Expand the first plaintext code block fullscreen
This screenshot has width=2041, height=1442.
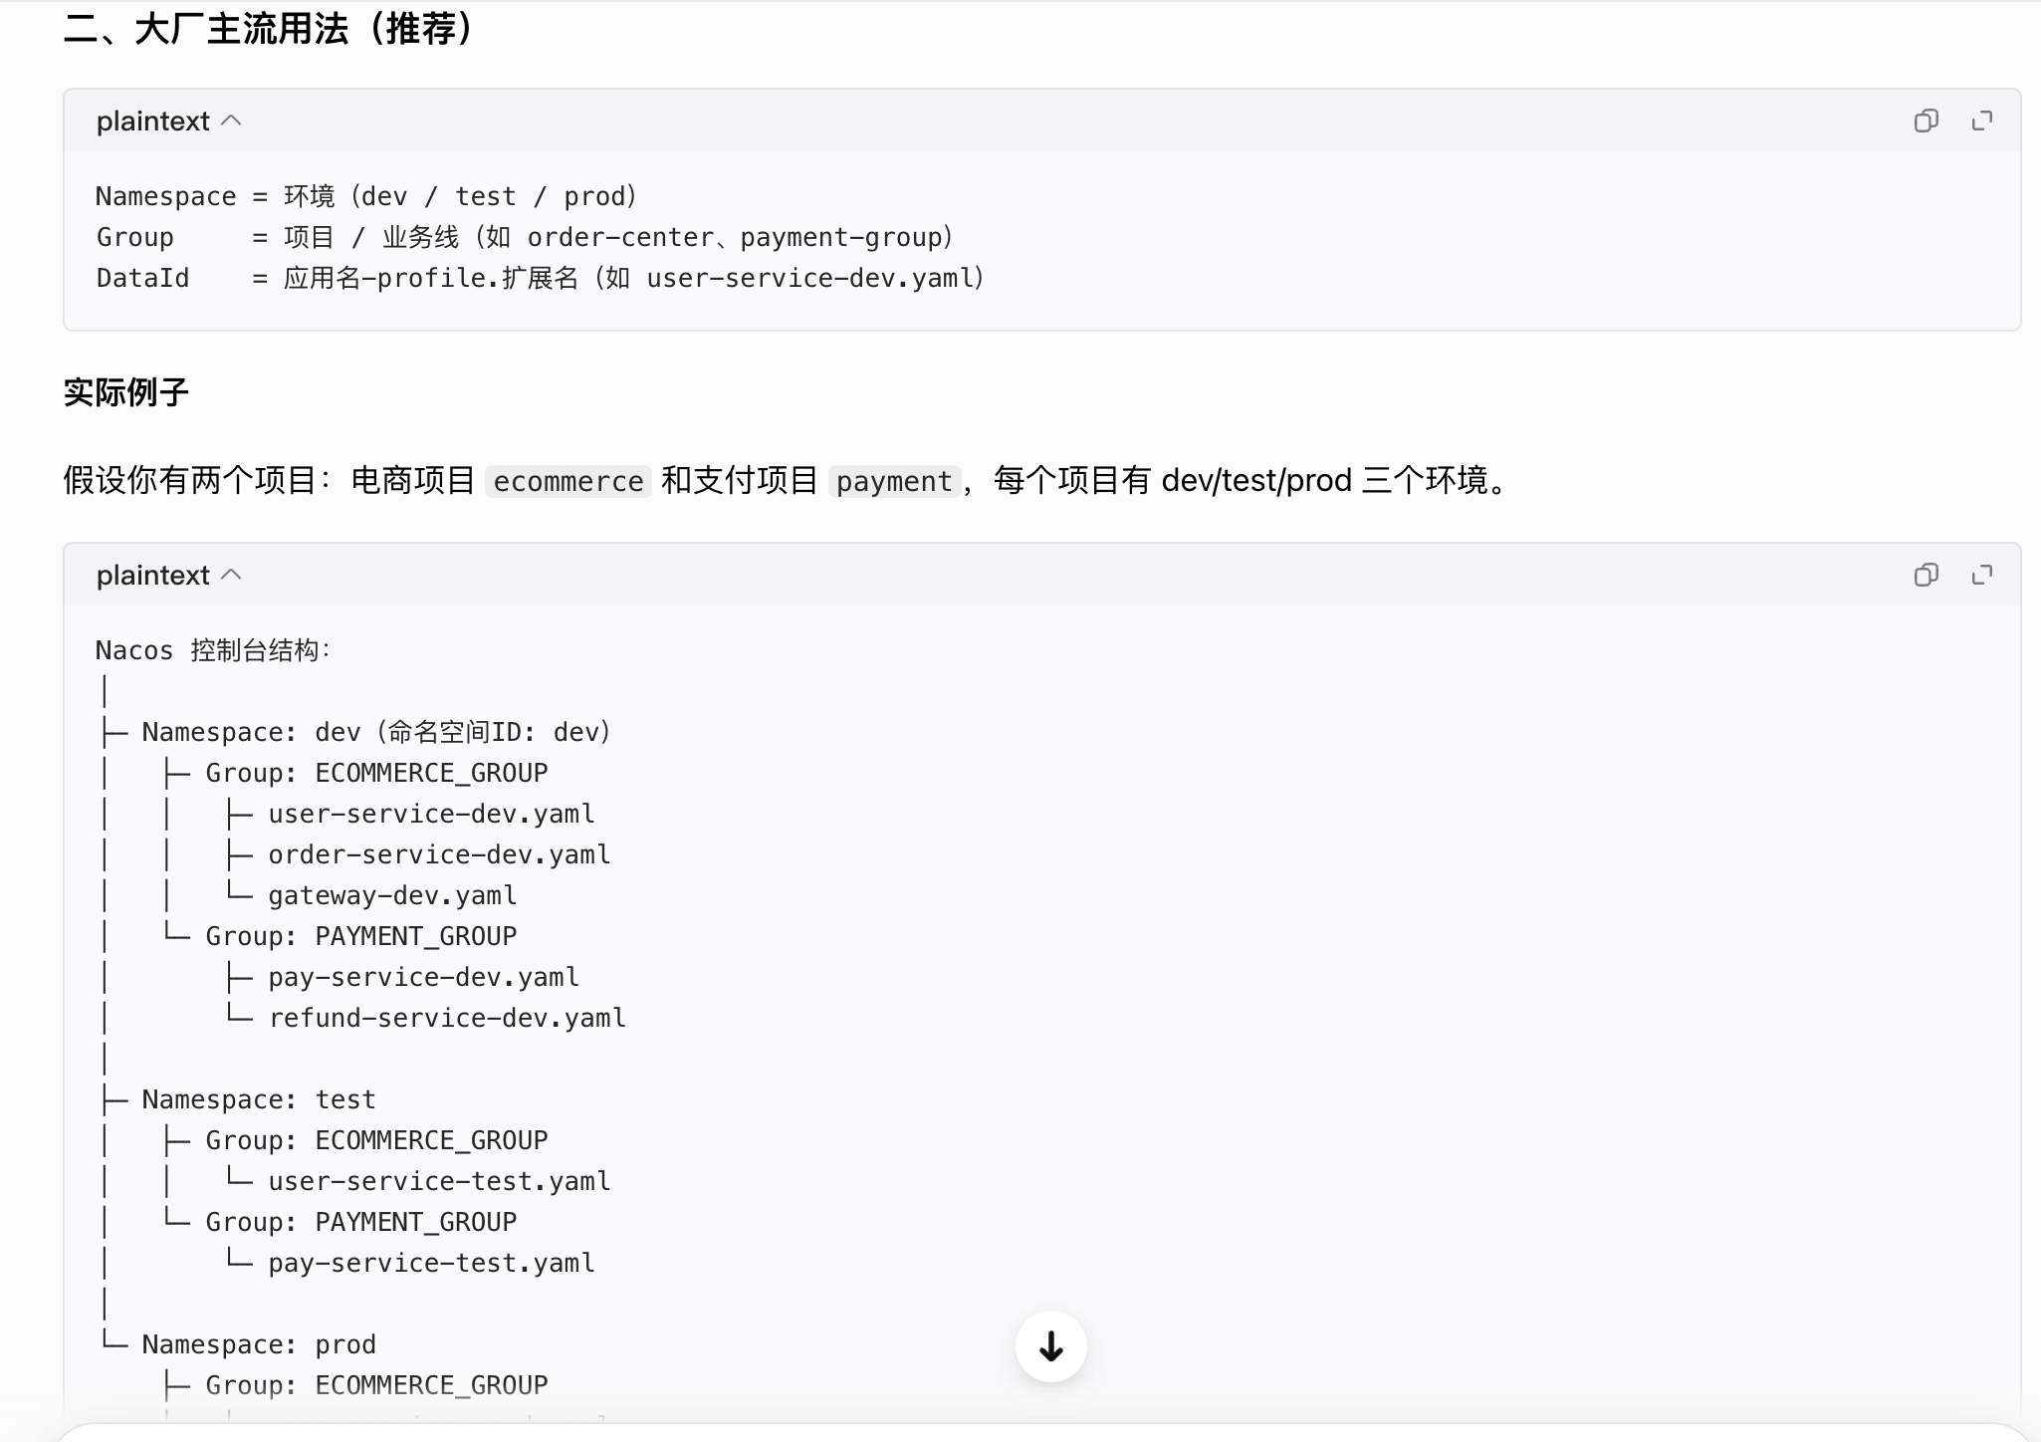pos(1982,120)
